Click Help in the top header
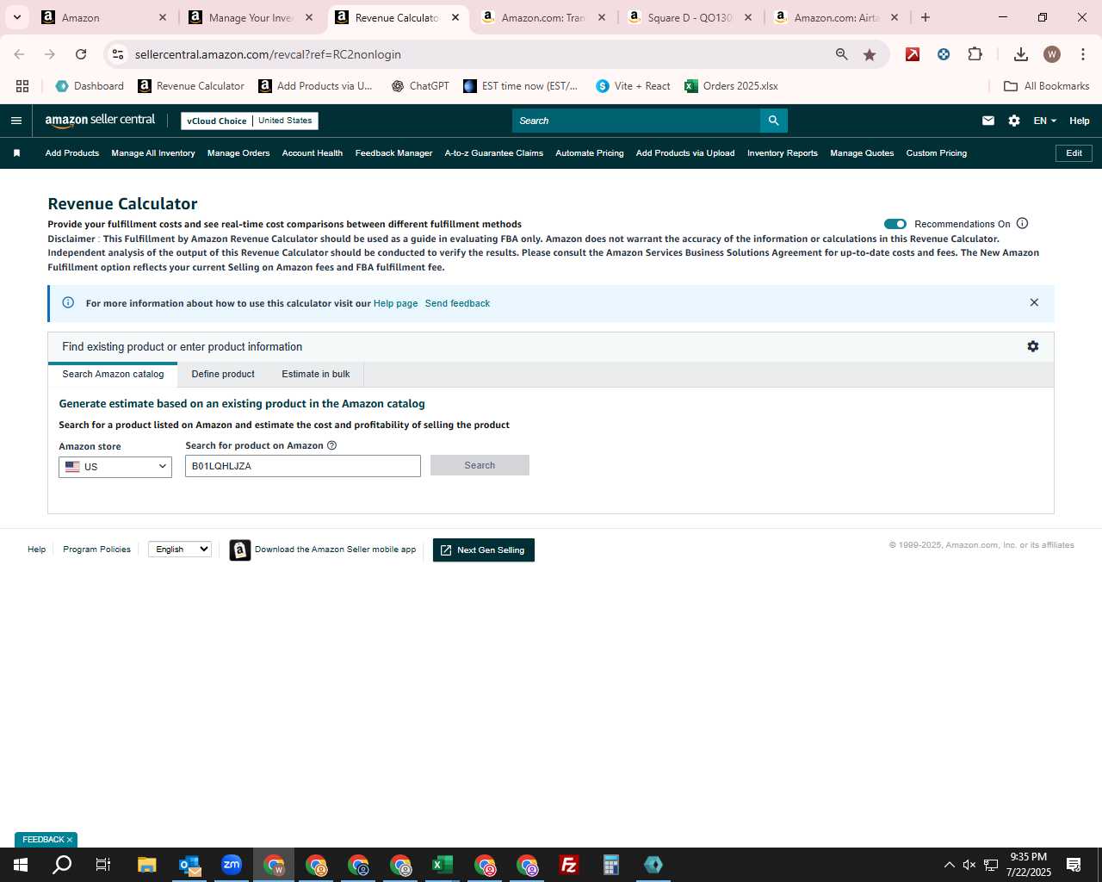This screenshot has height=882, width=1102. [x=1080, y=121]
